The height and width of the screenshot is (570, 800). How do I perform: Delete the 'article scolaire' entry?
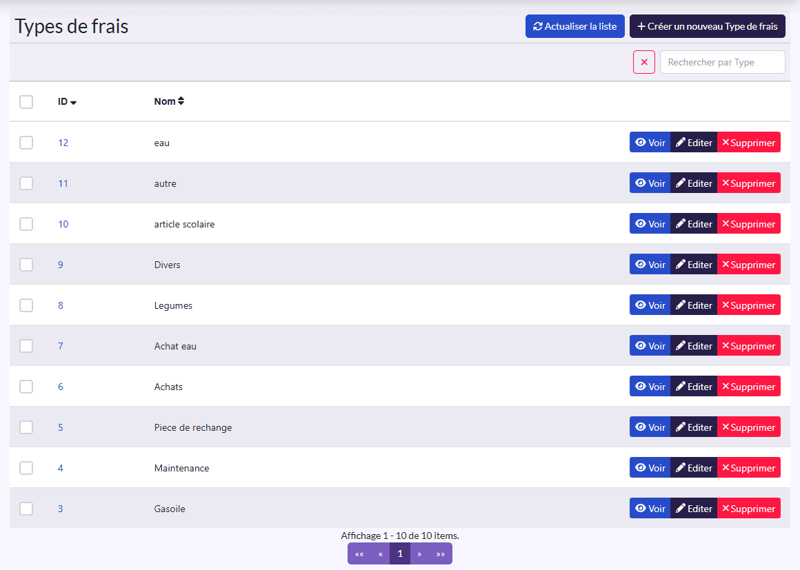coord(749,224)
